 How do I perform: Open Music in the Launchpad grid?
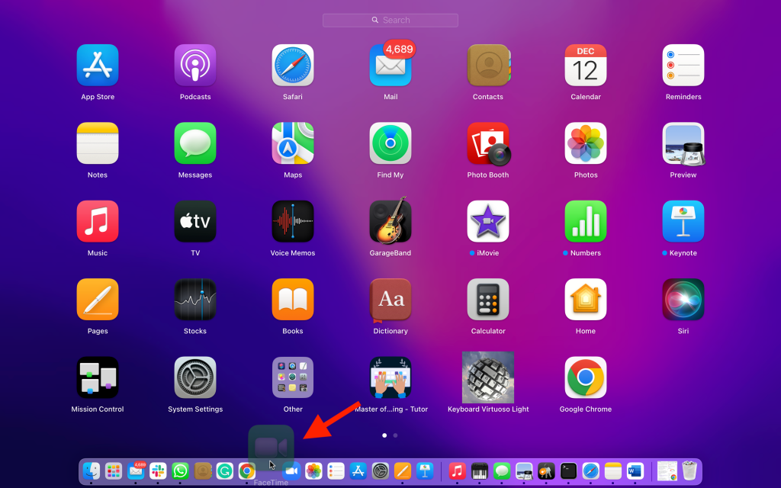point(98,222)
